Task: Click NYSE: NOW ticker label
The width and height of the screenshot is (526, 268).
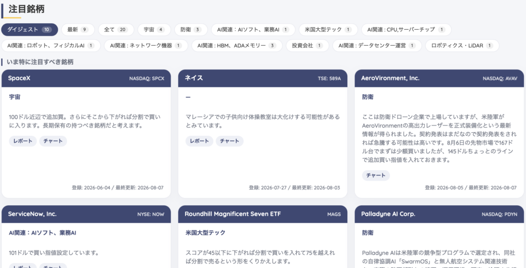Action: (151, 215)
